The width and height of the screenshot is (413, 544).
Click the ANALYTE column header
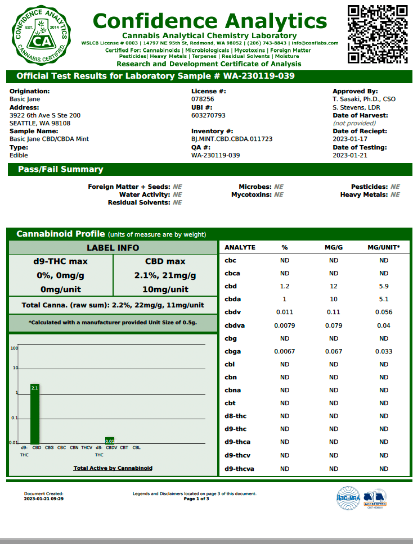(240, 247)
